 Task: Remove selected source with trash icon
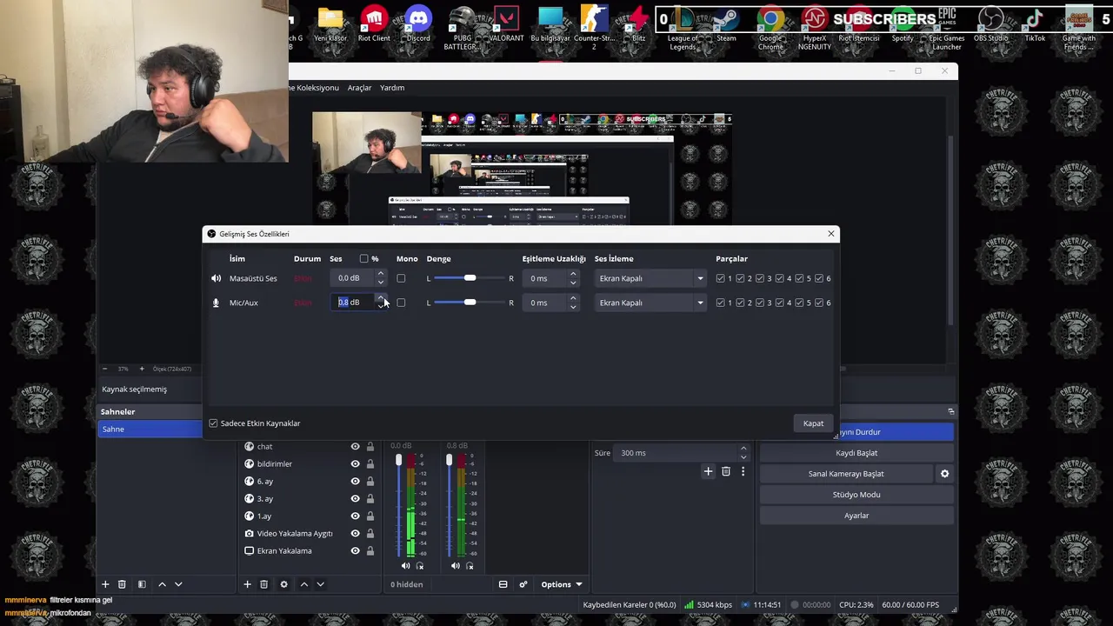(263, 584)
